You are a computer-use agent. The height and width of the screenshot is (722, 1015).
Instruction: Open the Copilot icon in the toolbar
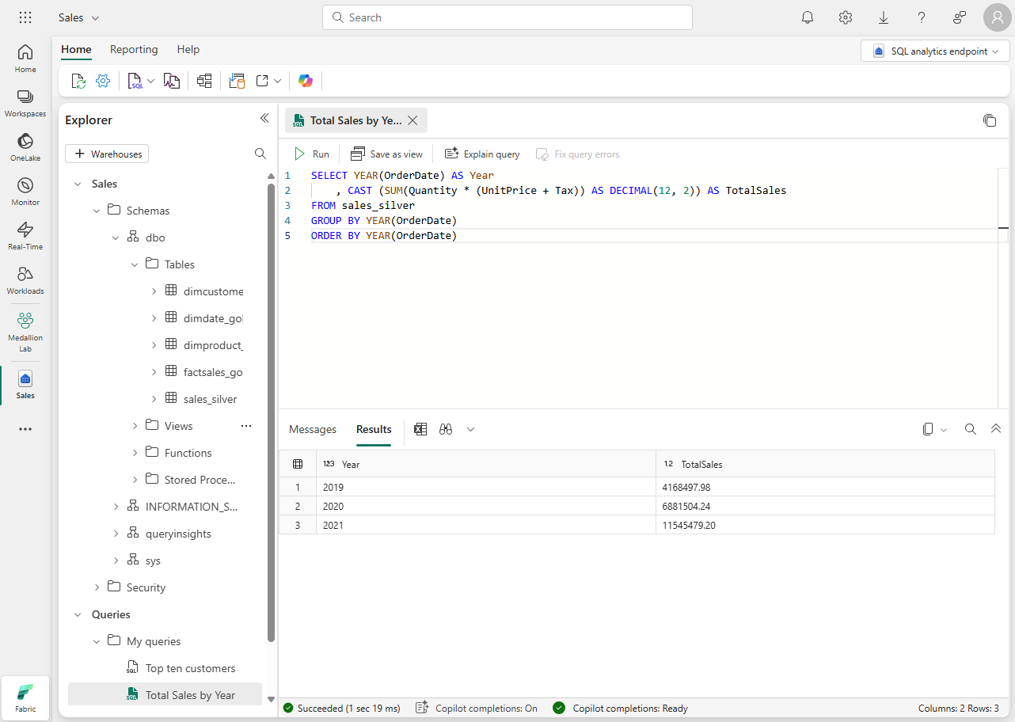306,81
